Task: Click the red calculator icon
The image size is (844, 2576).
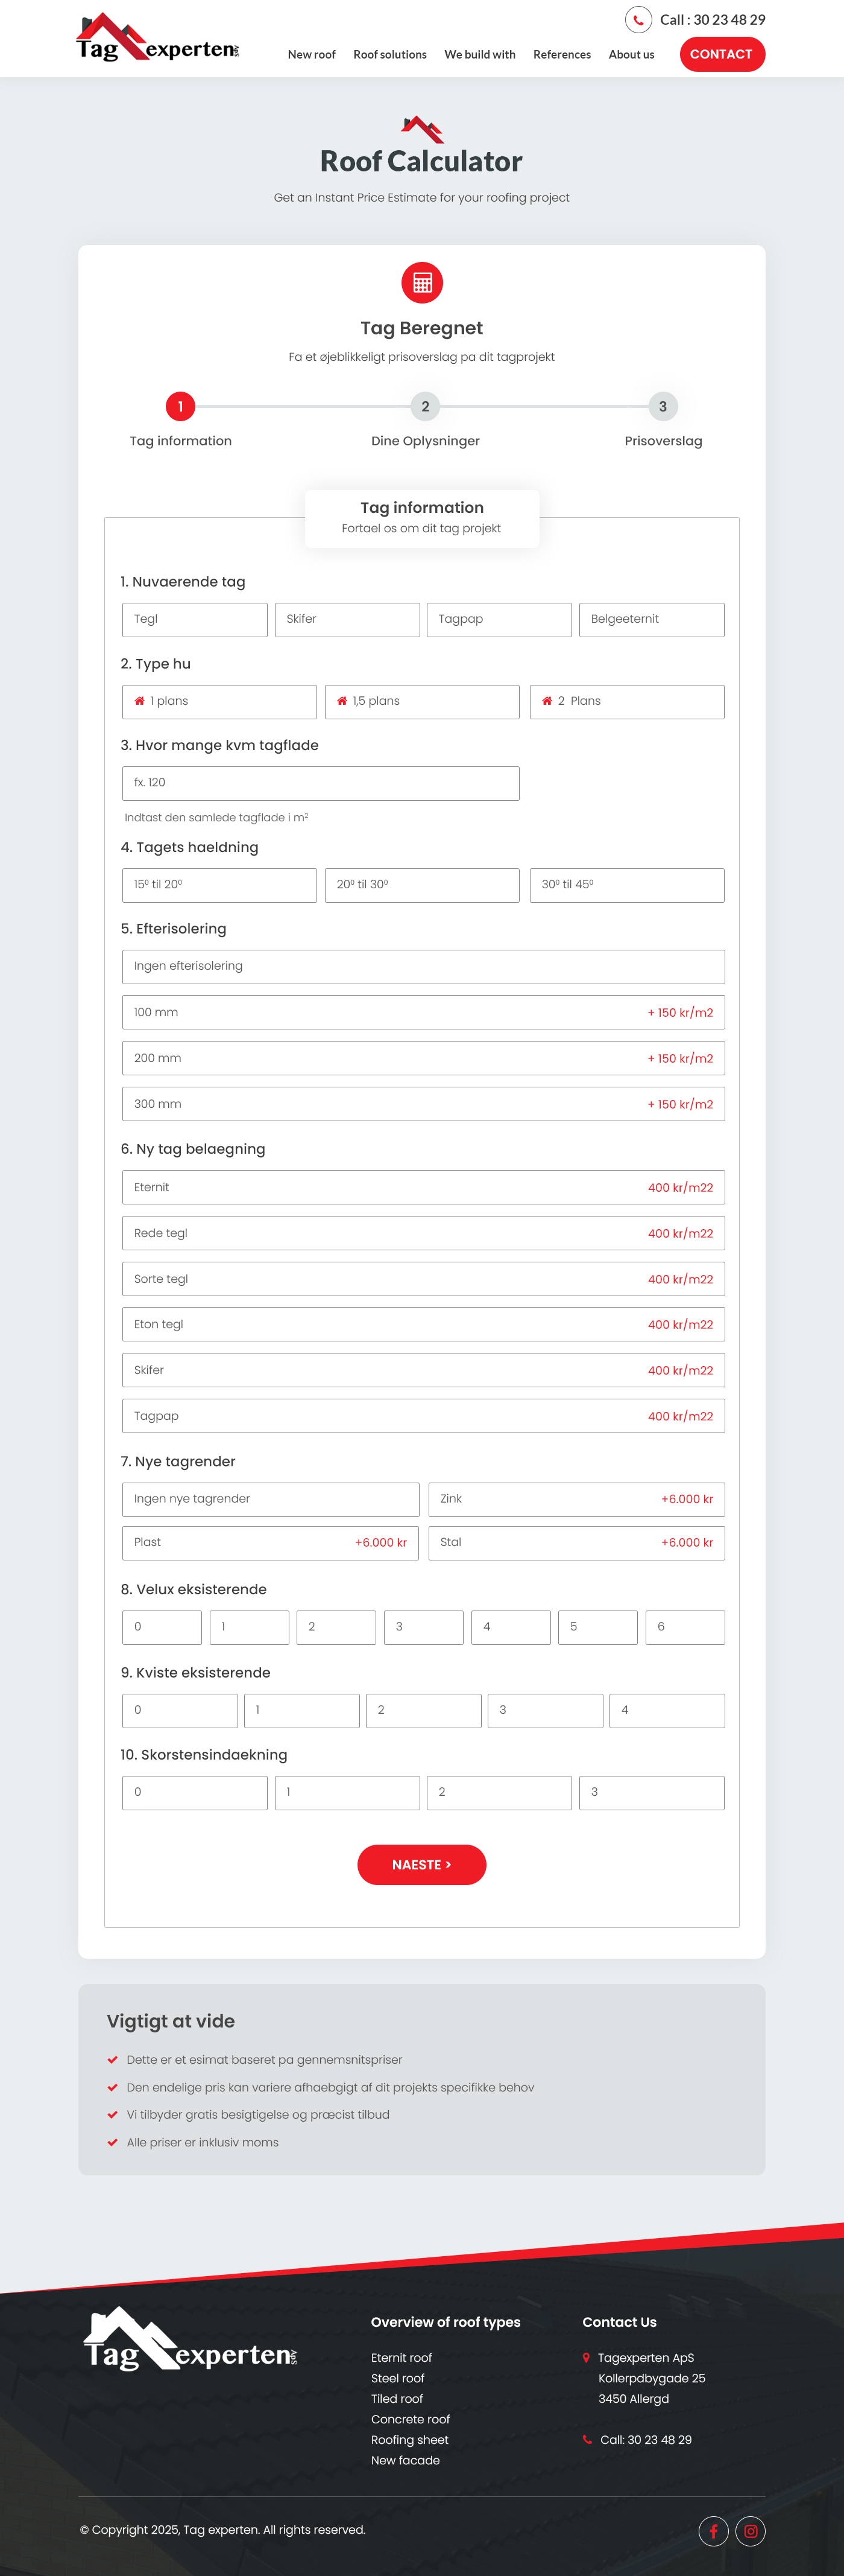Action: tap(421, 283)
